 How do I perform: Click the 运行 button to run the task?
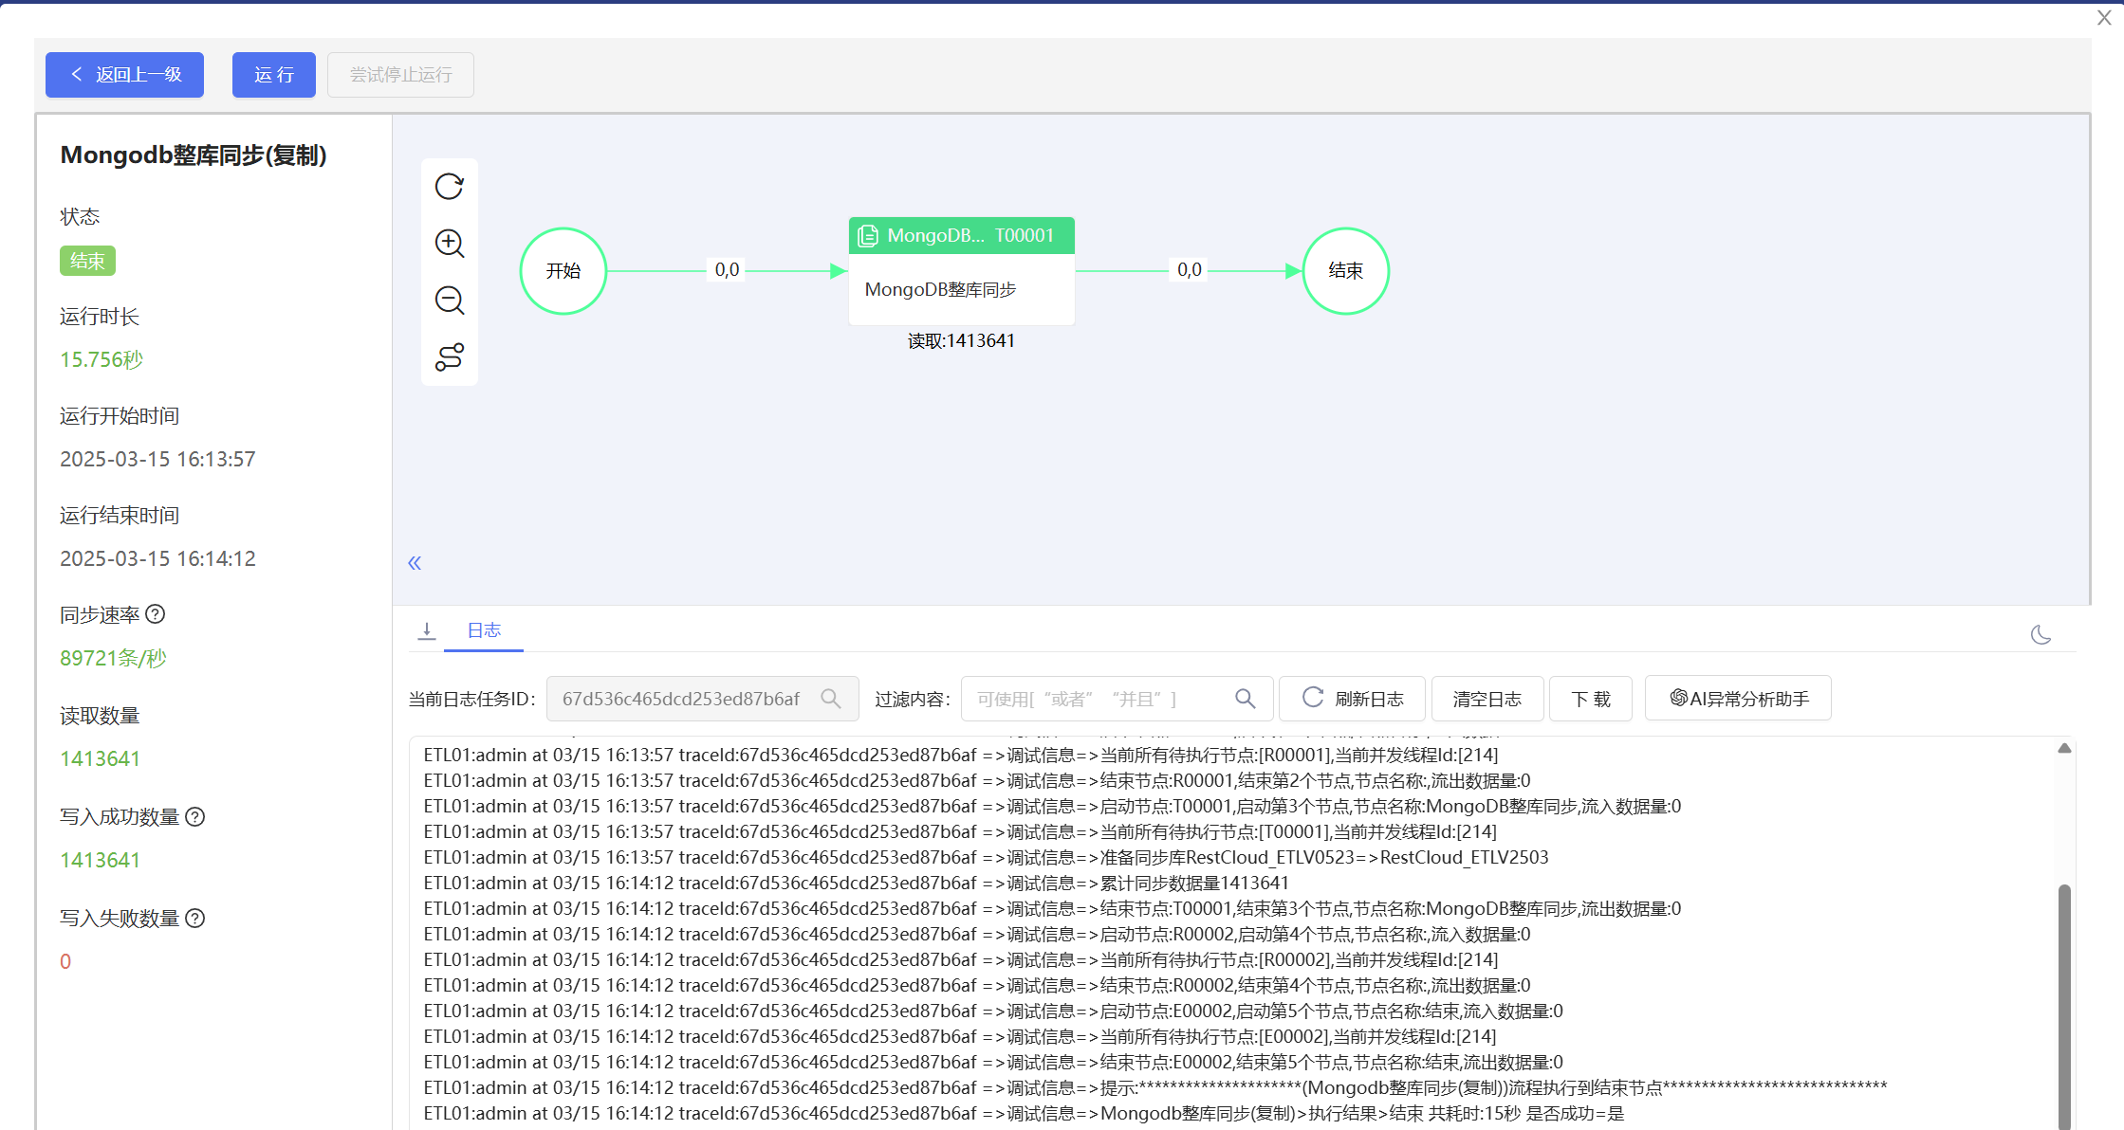click(x=273, y=74)
